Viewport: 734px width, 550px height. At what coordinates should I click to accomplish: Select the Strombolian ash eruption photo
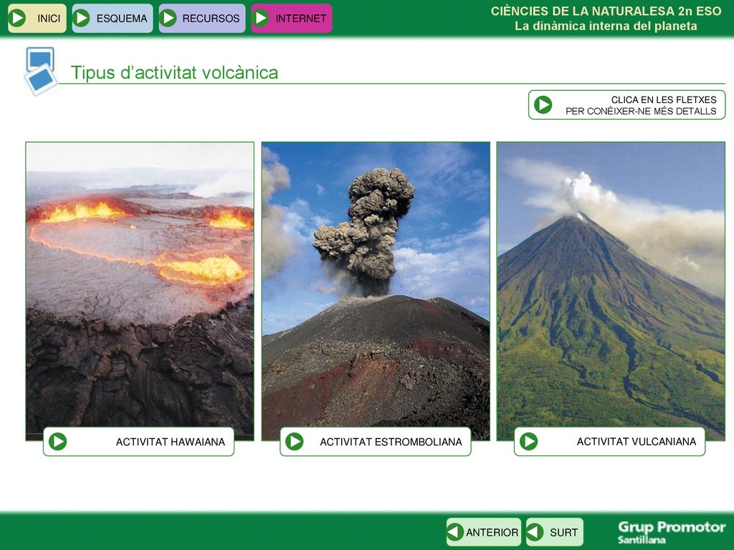(376, 291)
